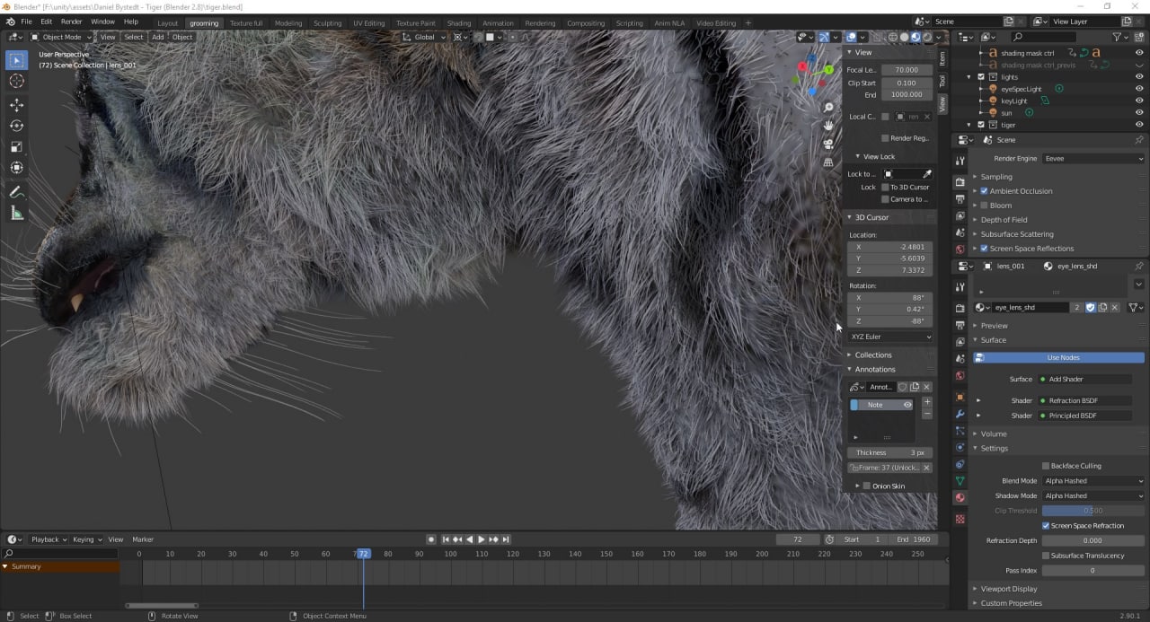Click the Clip Threshold slider
Image resolution: width=1150 pixels, height=622 pixels.
1092,511
